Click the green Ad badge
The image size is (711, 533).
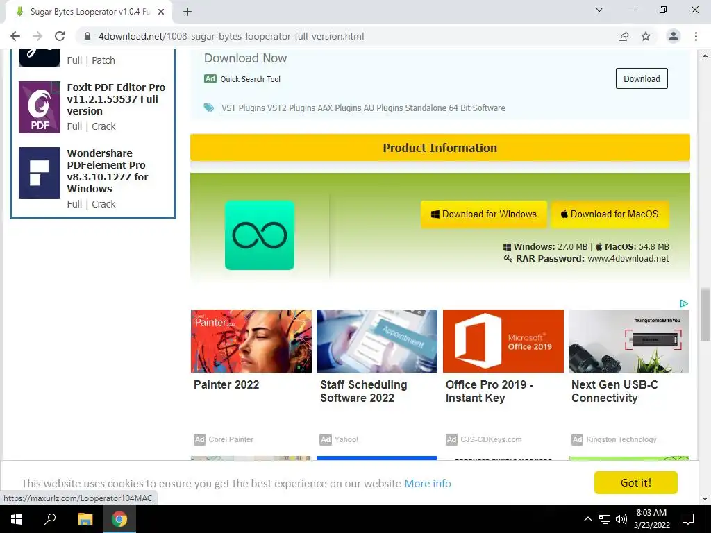210,79
